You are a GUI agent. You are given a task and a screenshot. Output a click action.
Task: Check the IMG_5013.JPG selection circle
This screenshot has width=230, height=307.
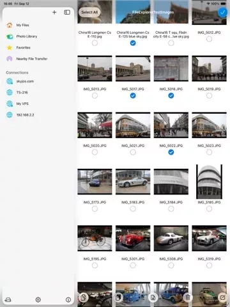tap(95, 96)
